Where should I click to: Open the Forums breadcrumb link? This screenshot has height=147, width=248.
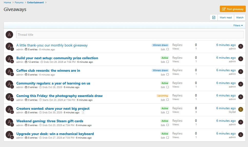pos(19,2)
